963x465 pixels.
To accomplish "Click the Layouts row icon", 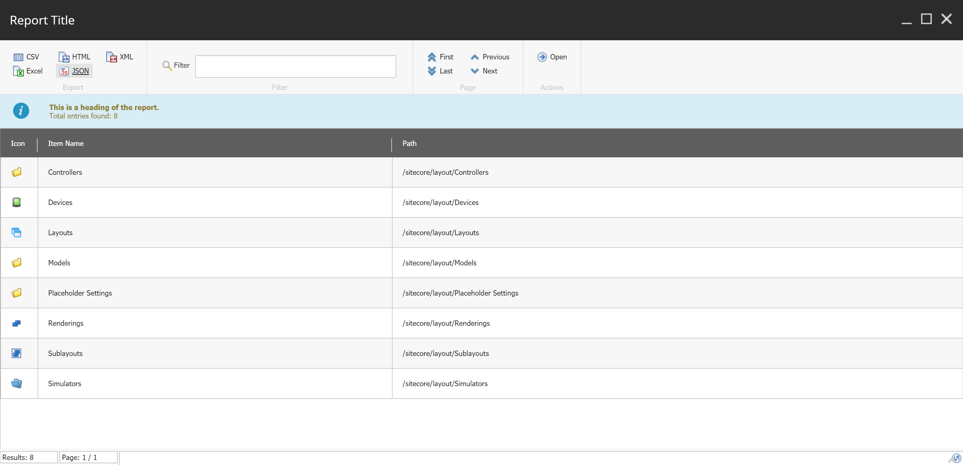I will pyautogui.click(x=16, y=232).
